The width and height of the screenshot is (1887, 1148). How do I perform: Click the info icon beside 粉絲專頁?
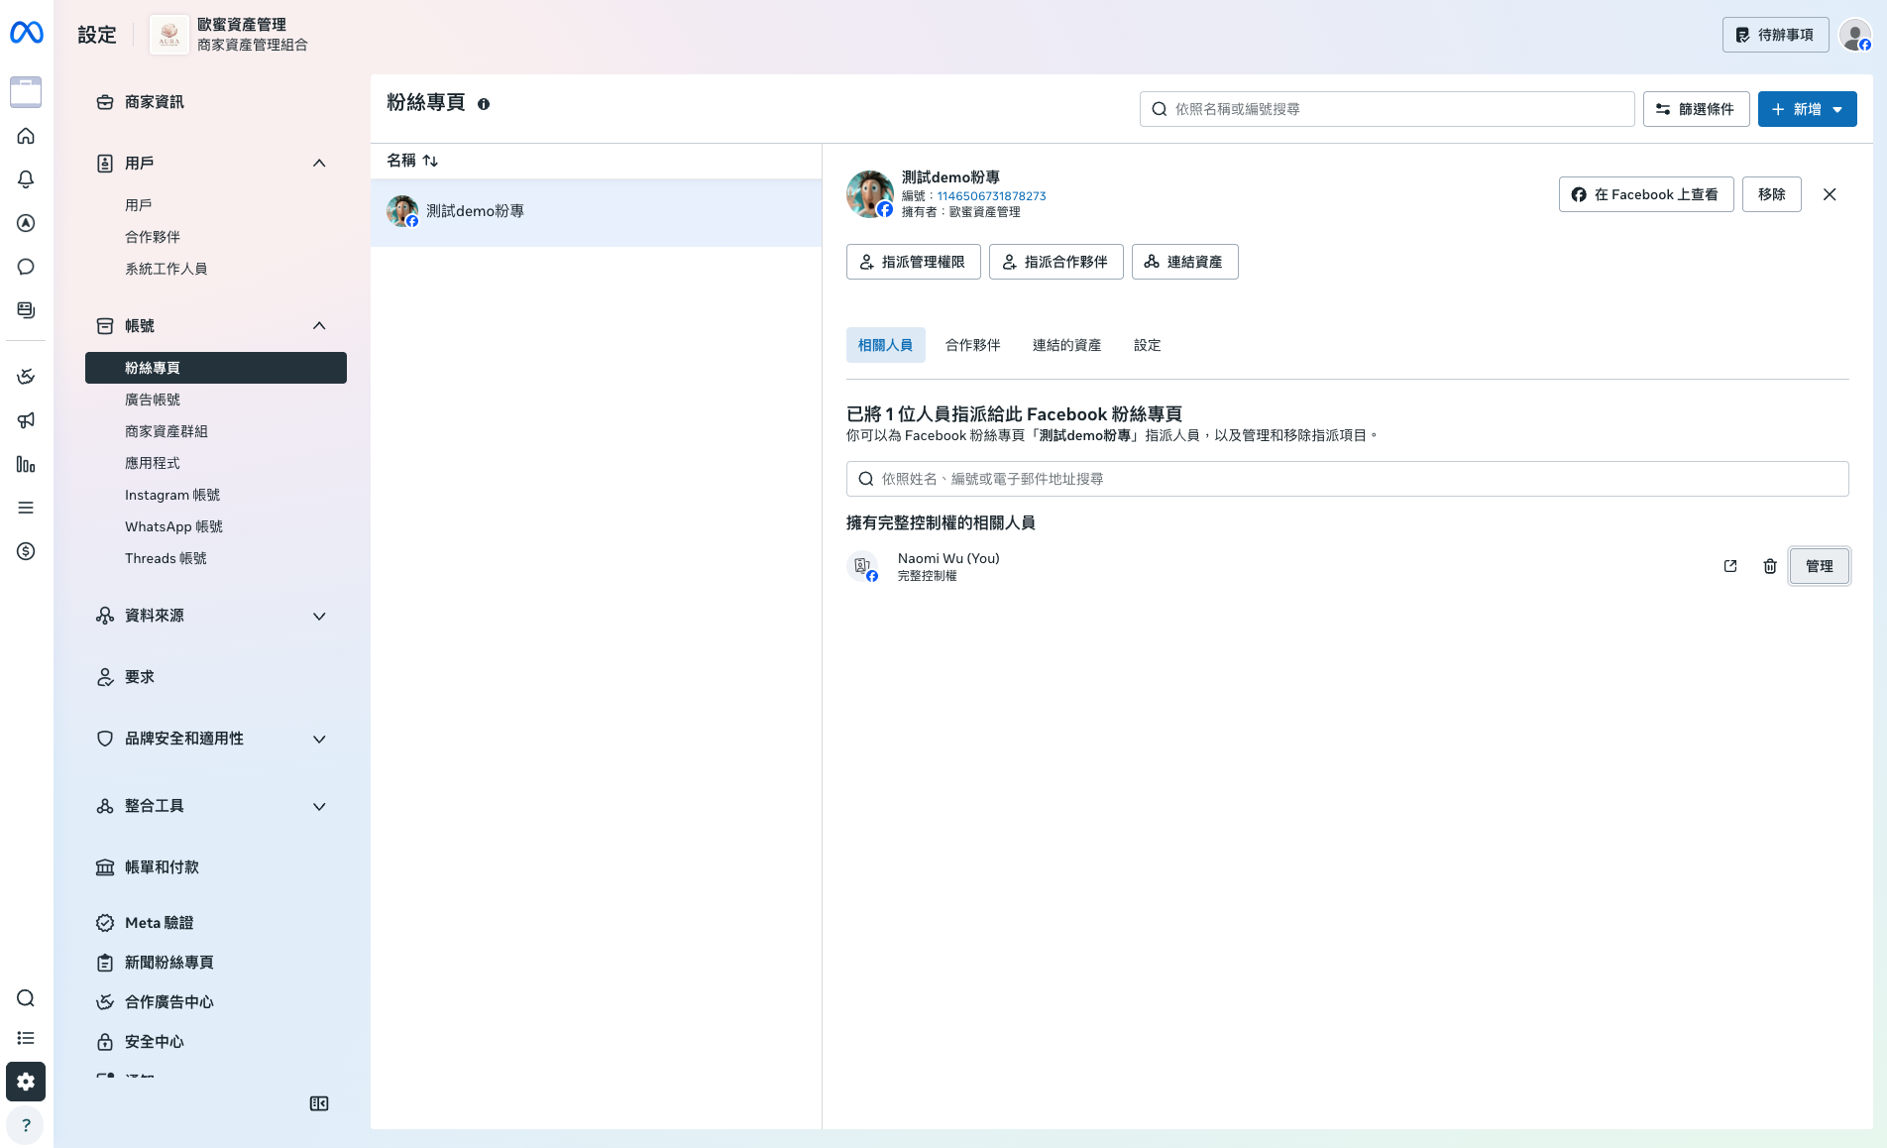pos(484,104)
